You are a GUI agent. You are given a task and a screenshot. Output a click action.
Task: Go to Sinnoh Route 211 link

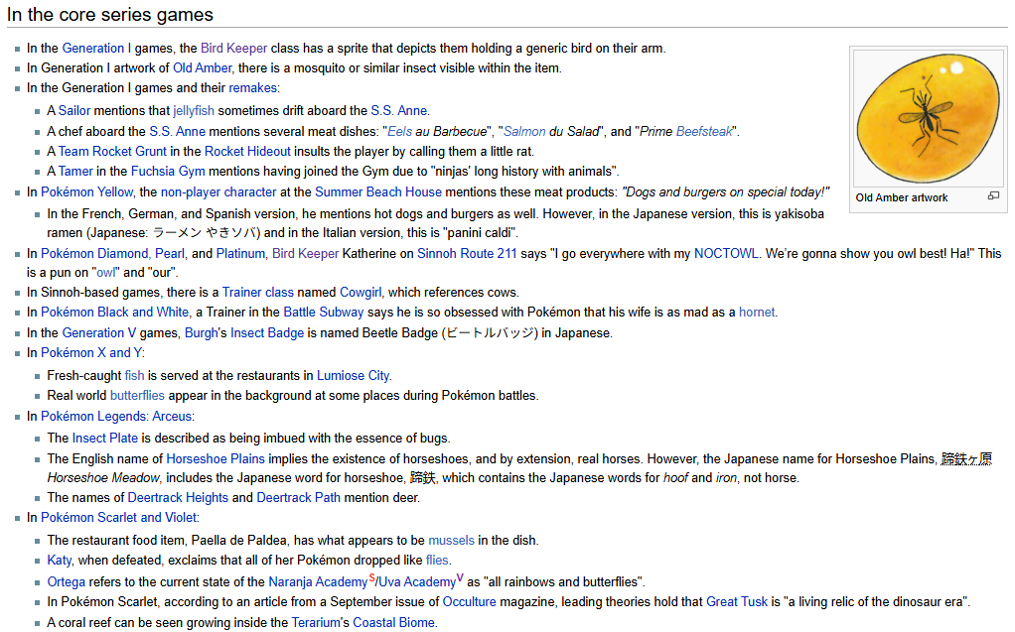point(467,254)
